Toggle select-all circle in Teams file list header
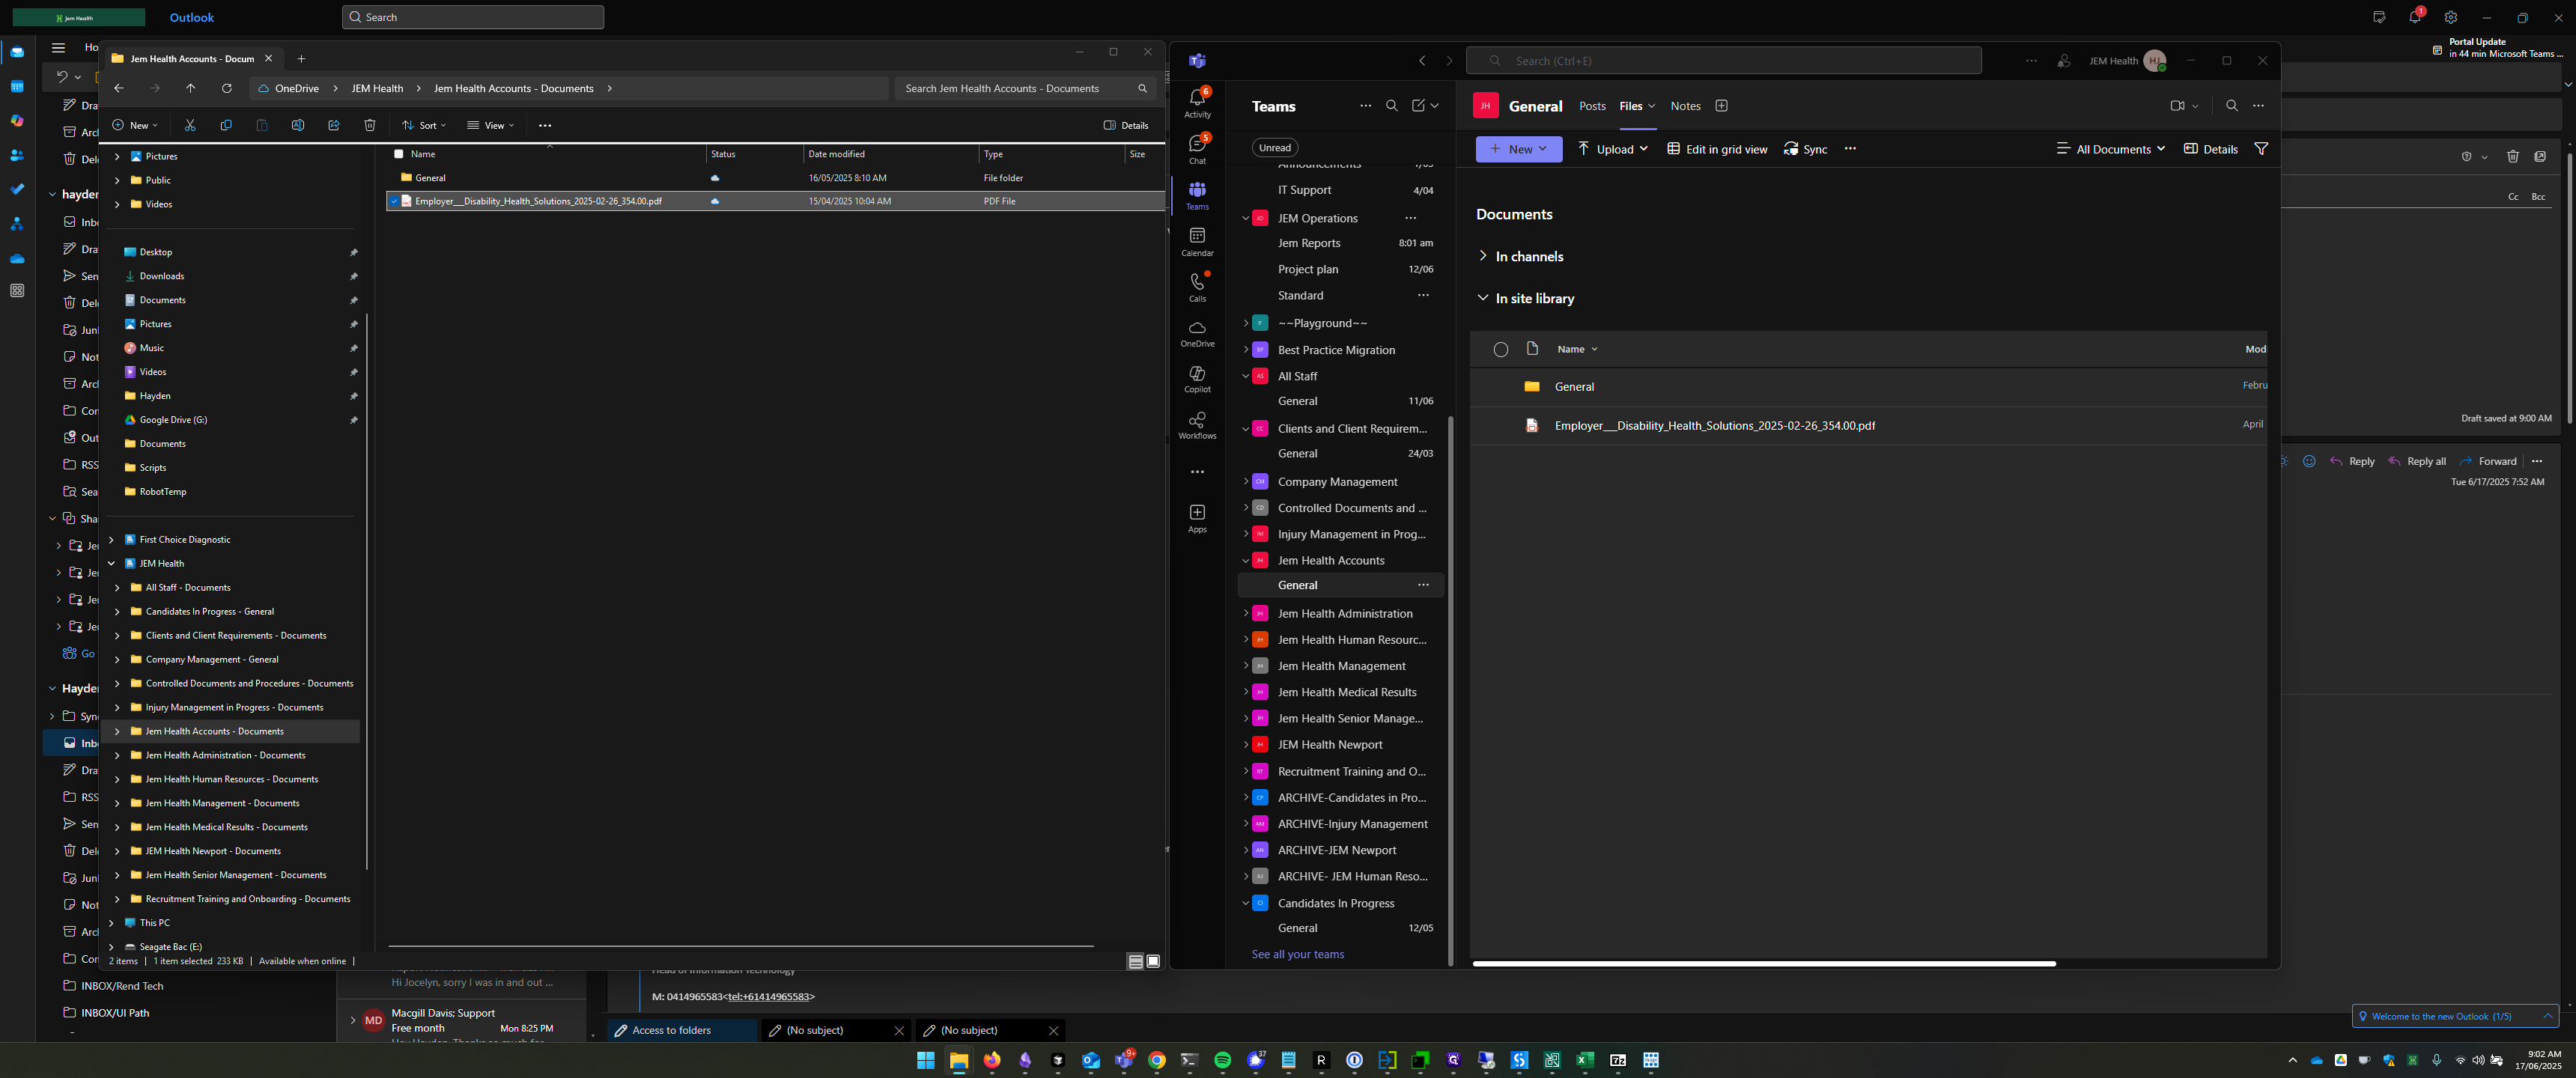2576x1078 pixels. point(1501,349)
